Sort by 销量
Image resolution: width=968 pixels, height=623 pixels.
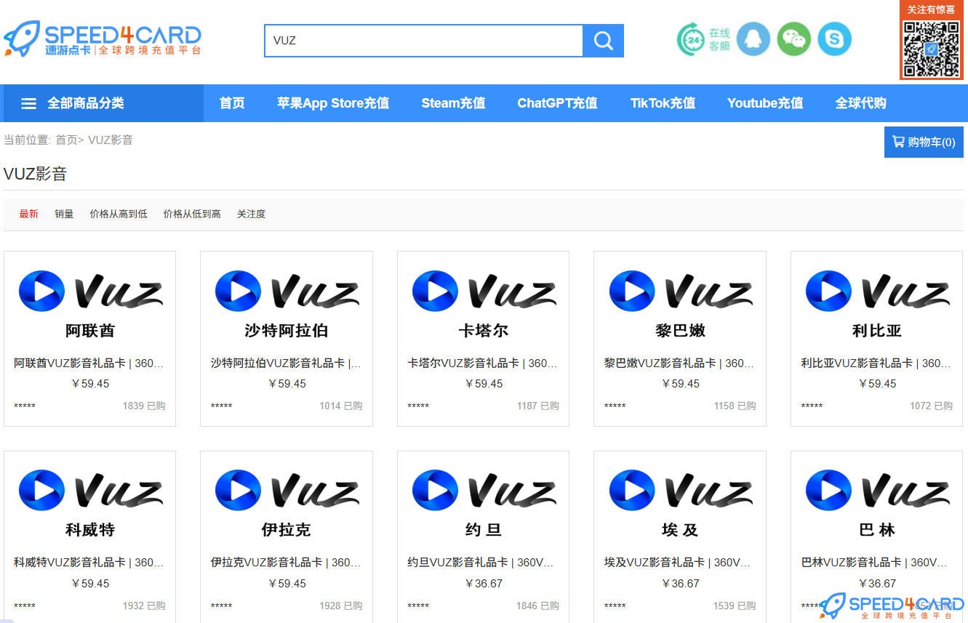[x=64, y=214]
